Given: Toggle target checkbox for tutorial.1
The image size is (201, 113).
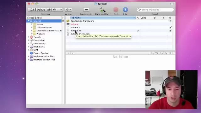Looking at the screenshot, I should 170,27.
